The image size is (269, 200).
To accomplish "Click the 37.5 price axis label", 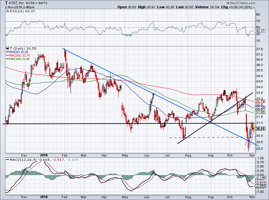I will [x=260, y=49].
